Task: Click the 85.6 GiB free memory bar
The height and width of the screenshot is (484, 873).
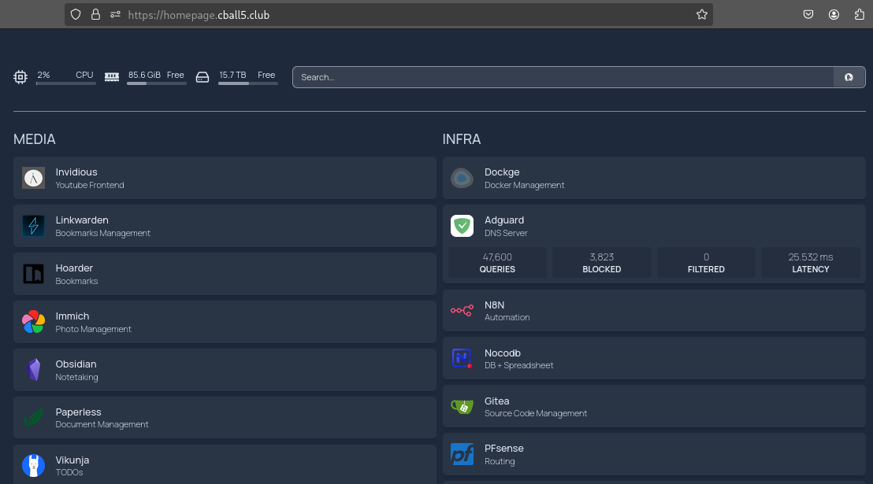Action: pyautogui.click(x=157, y=83)
